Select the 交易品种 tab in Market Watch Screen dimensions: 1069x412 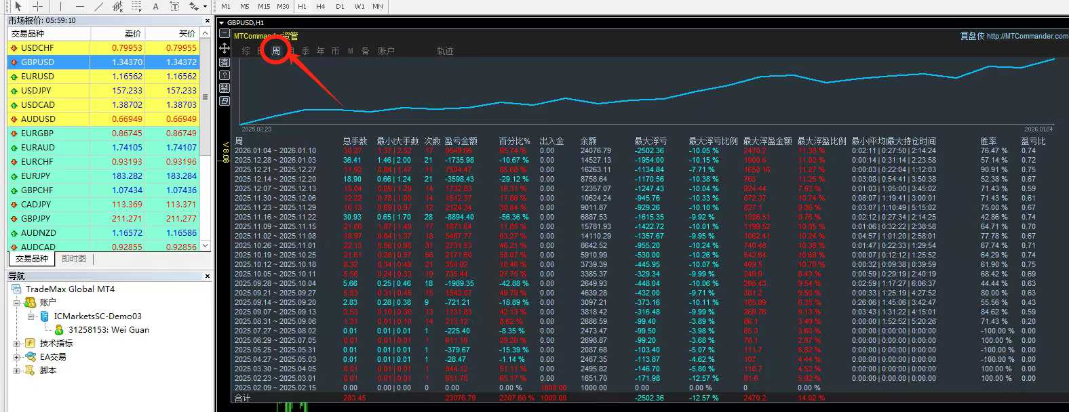point(32,259)
